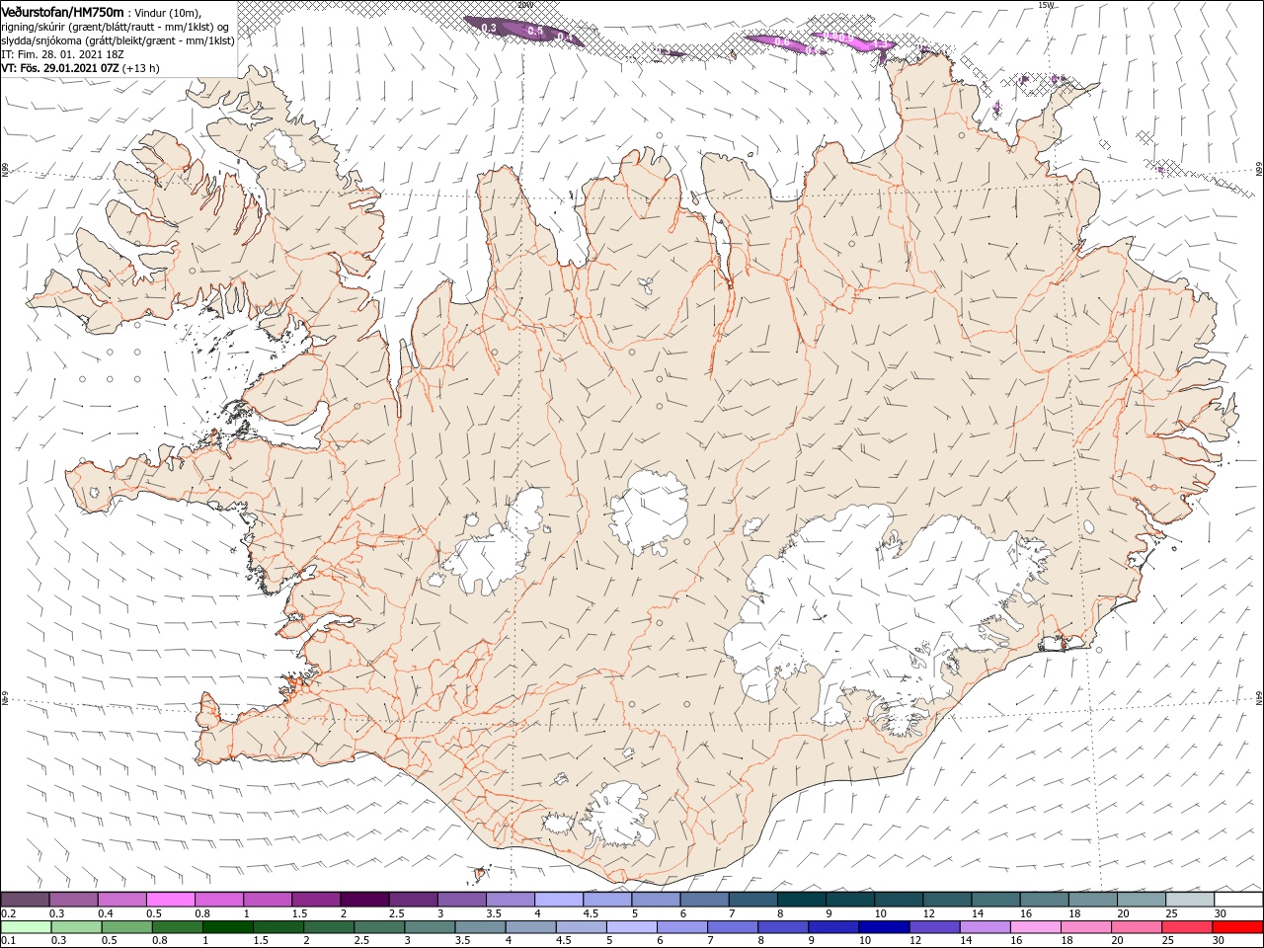The image size is (1264, 948).
Task: Pick the grey-green swatch labelled 3 in rain row
Action: 430,927
